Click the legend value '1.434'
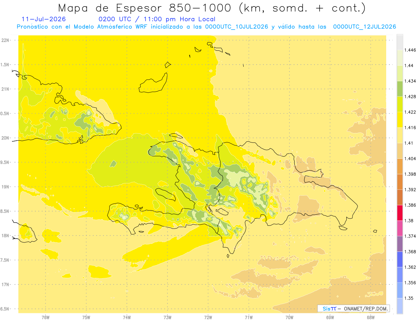The height and width of the screenshot is (322, 416). click(409, 81)
